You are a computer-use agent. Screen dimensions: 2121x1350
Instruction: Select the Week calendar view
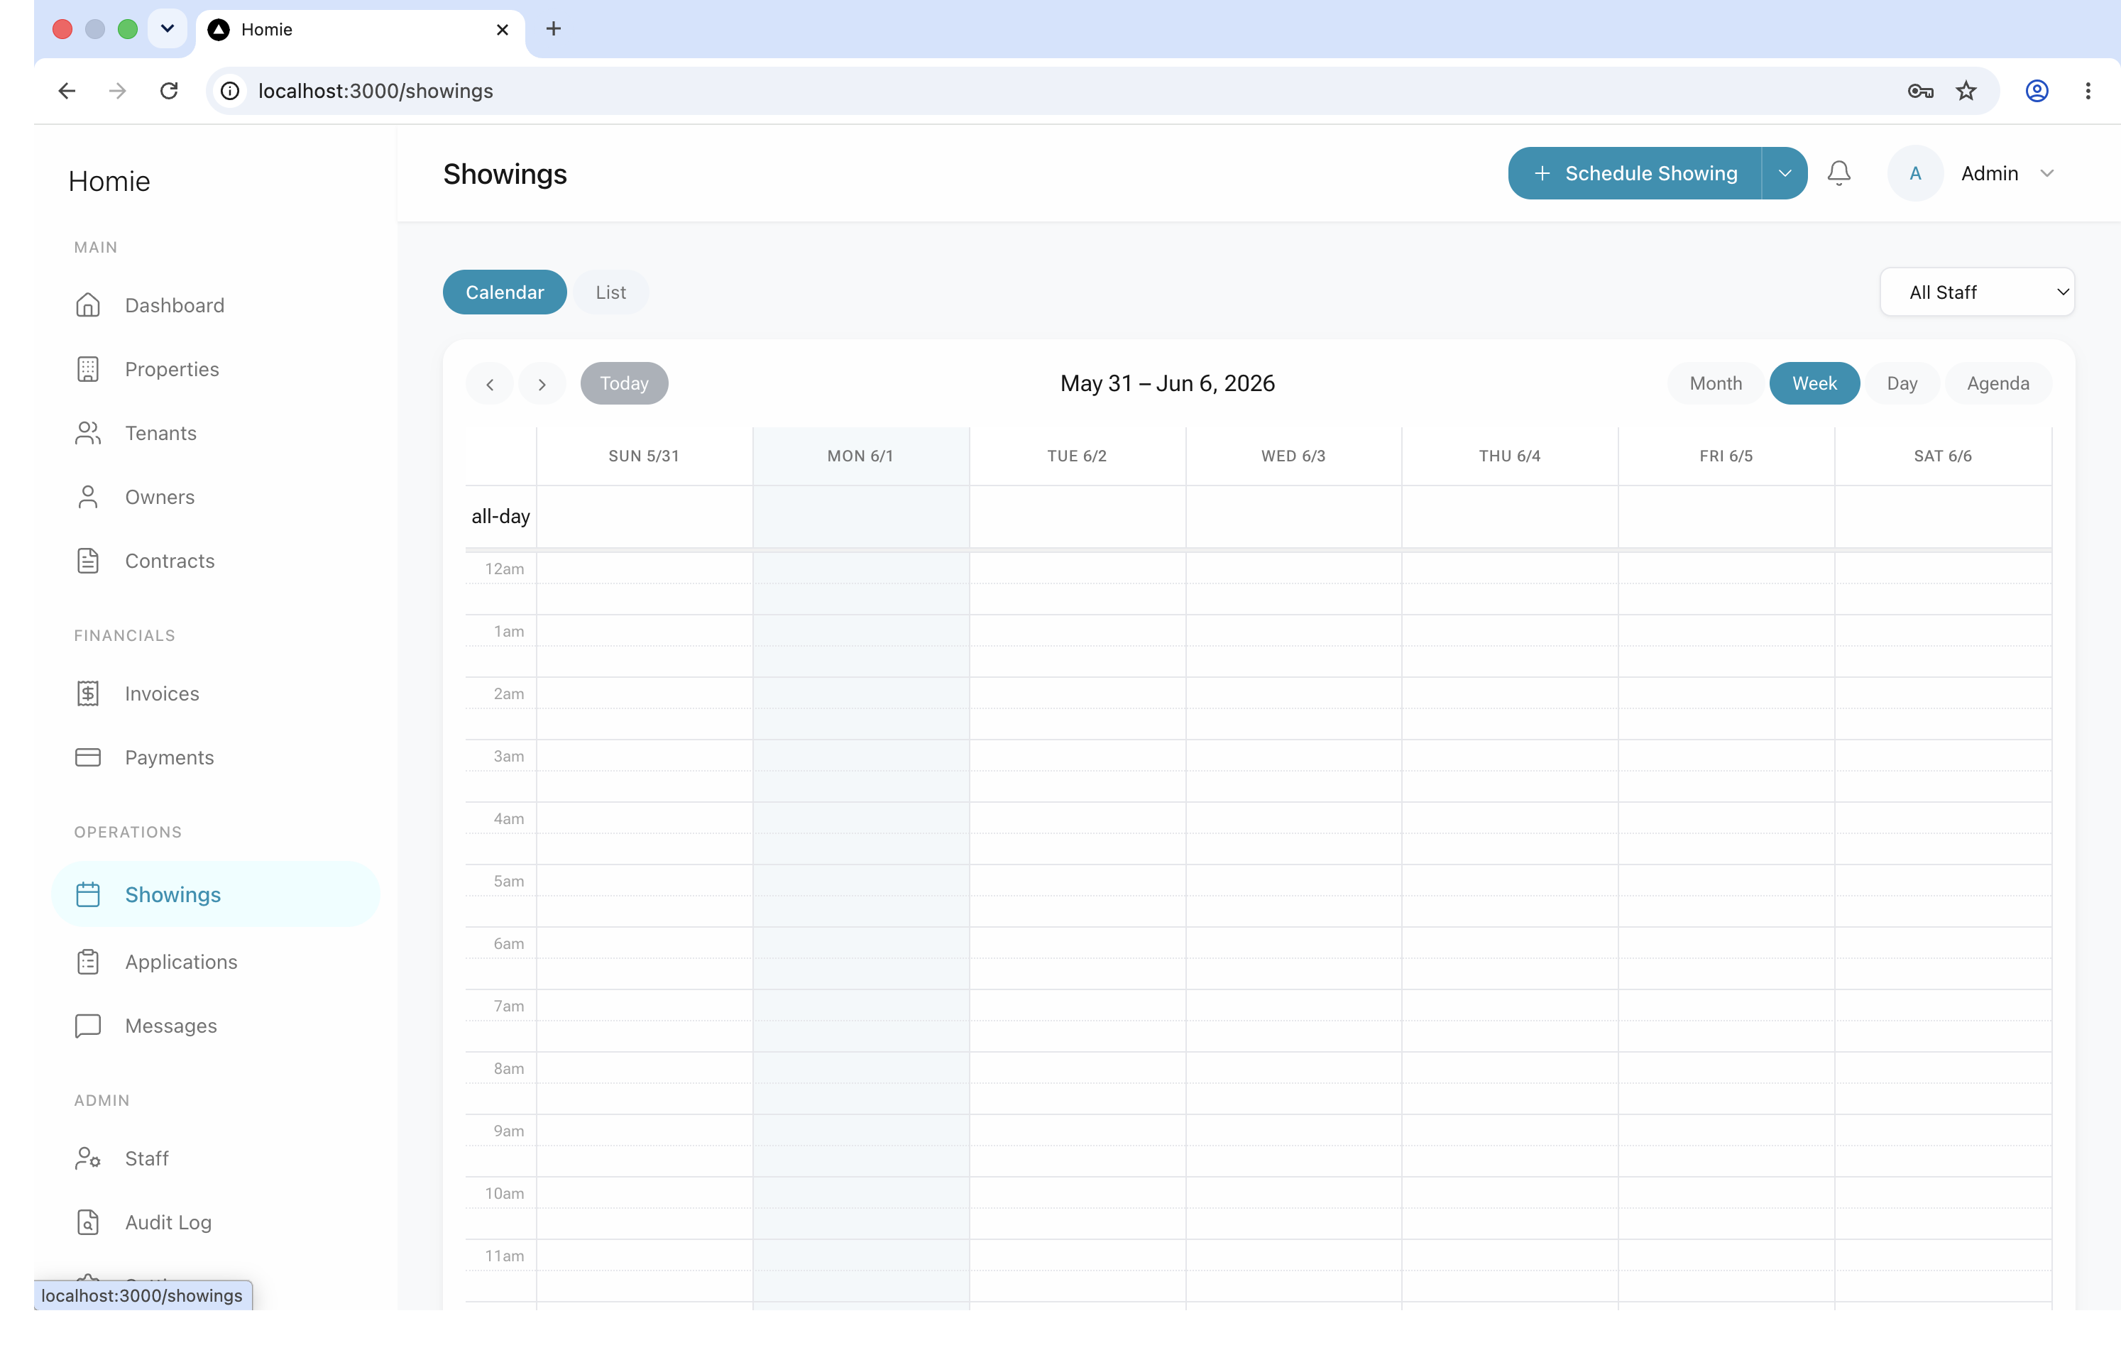[x=1814, y=383]
